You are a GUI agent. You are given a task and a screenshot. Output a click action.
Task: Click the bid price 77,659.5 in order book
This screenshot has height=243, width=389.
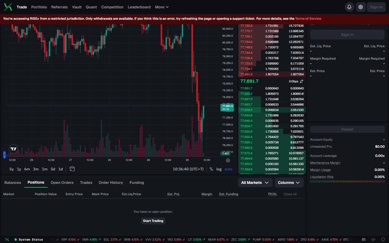(x=247, y=110)
